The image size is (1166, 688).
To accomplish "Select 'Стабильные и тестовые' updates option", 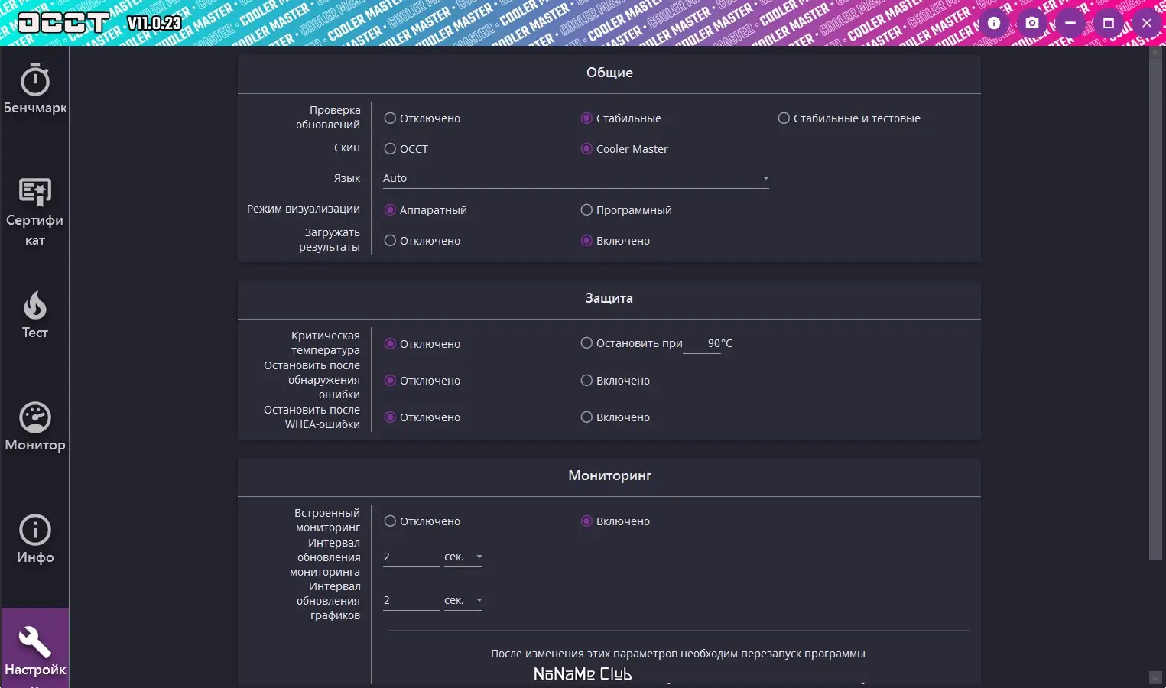I will (784, 118).
